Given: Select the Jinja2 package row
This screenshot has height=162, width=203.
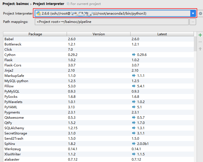Looking at the screenshot, I should (x=98, y=71).
